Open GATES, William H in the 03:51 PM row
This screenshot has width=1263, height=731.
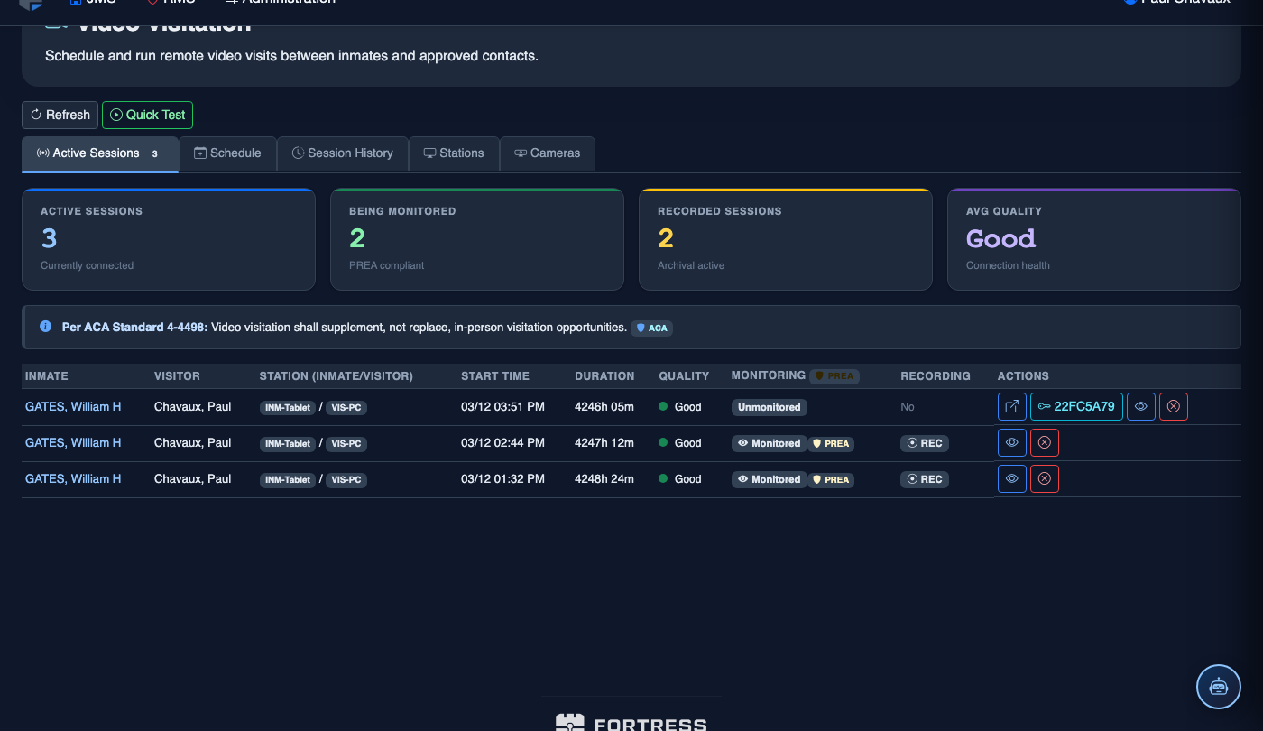pos(73,407)
